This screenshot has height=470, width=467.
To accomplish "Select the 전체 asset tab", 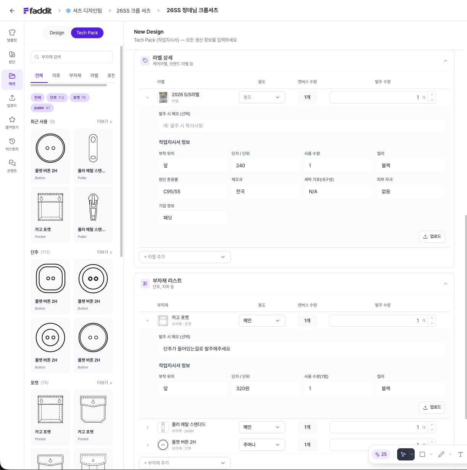I will pos(39,75).
